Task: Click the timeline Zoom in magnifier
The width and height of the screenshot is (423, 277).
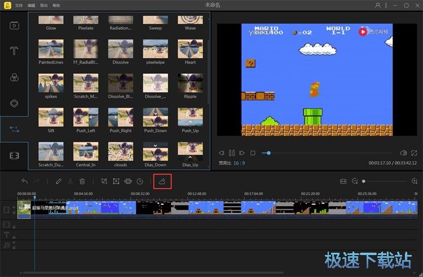Action: (415, 181)
